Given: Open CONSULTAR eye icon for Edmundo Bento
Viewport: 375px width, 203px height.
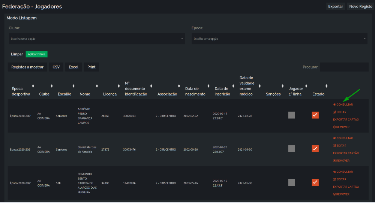Looking at the screenshot, I should point(334,172).
